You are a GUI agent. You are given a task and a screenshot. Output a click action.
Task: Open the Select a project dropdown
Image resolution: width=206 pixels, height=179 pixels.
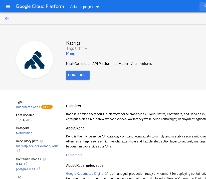tap(85, 7)
